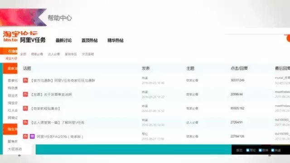
Task: Open thread 阿里V任务FAQ文档（商家版）
Action: pyautogui.click(x=60, y=137)
